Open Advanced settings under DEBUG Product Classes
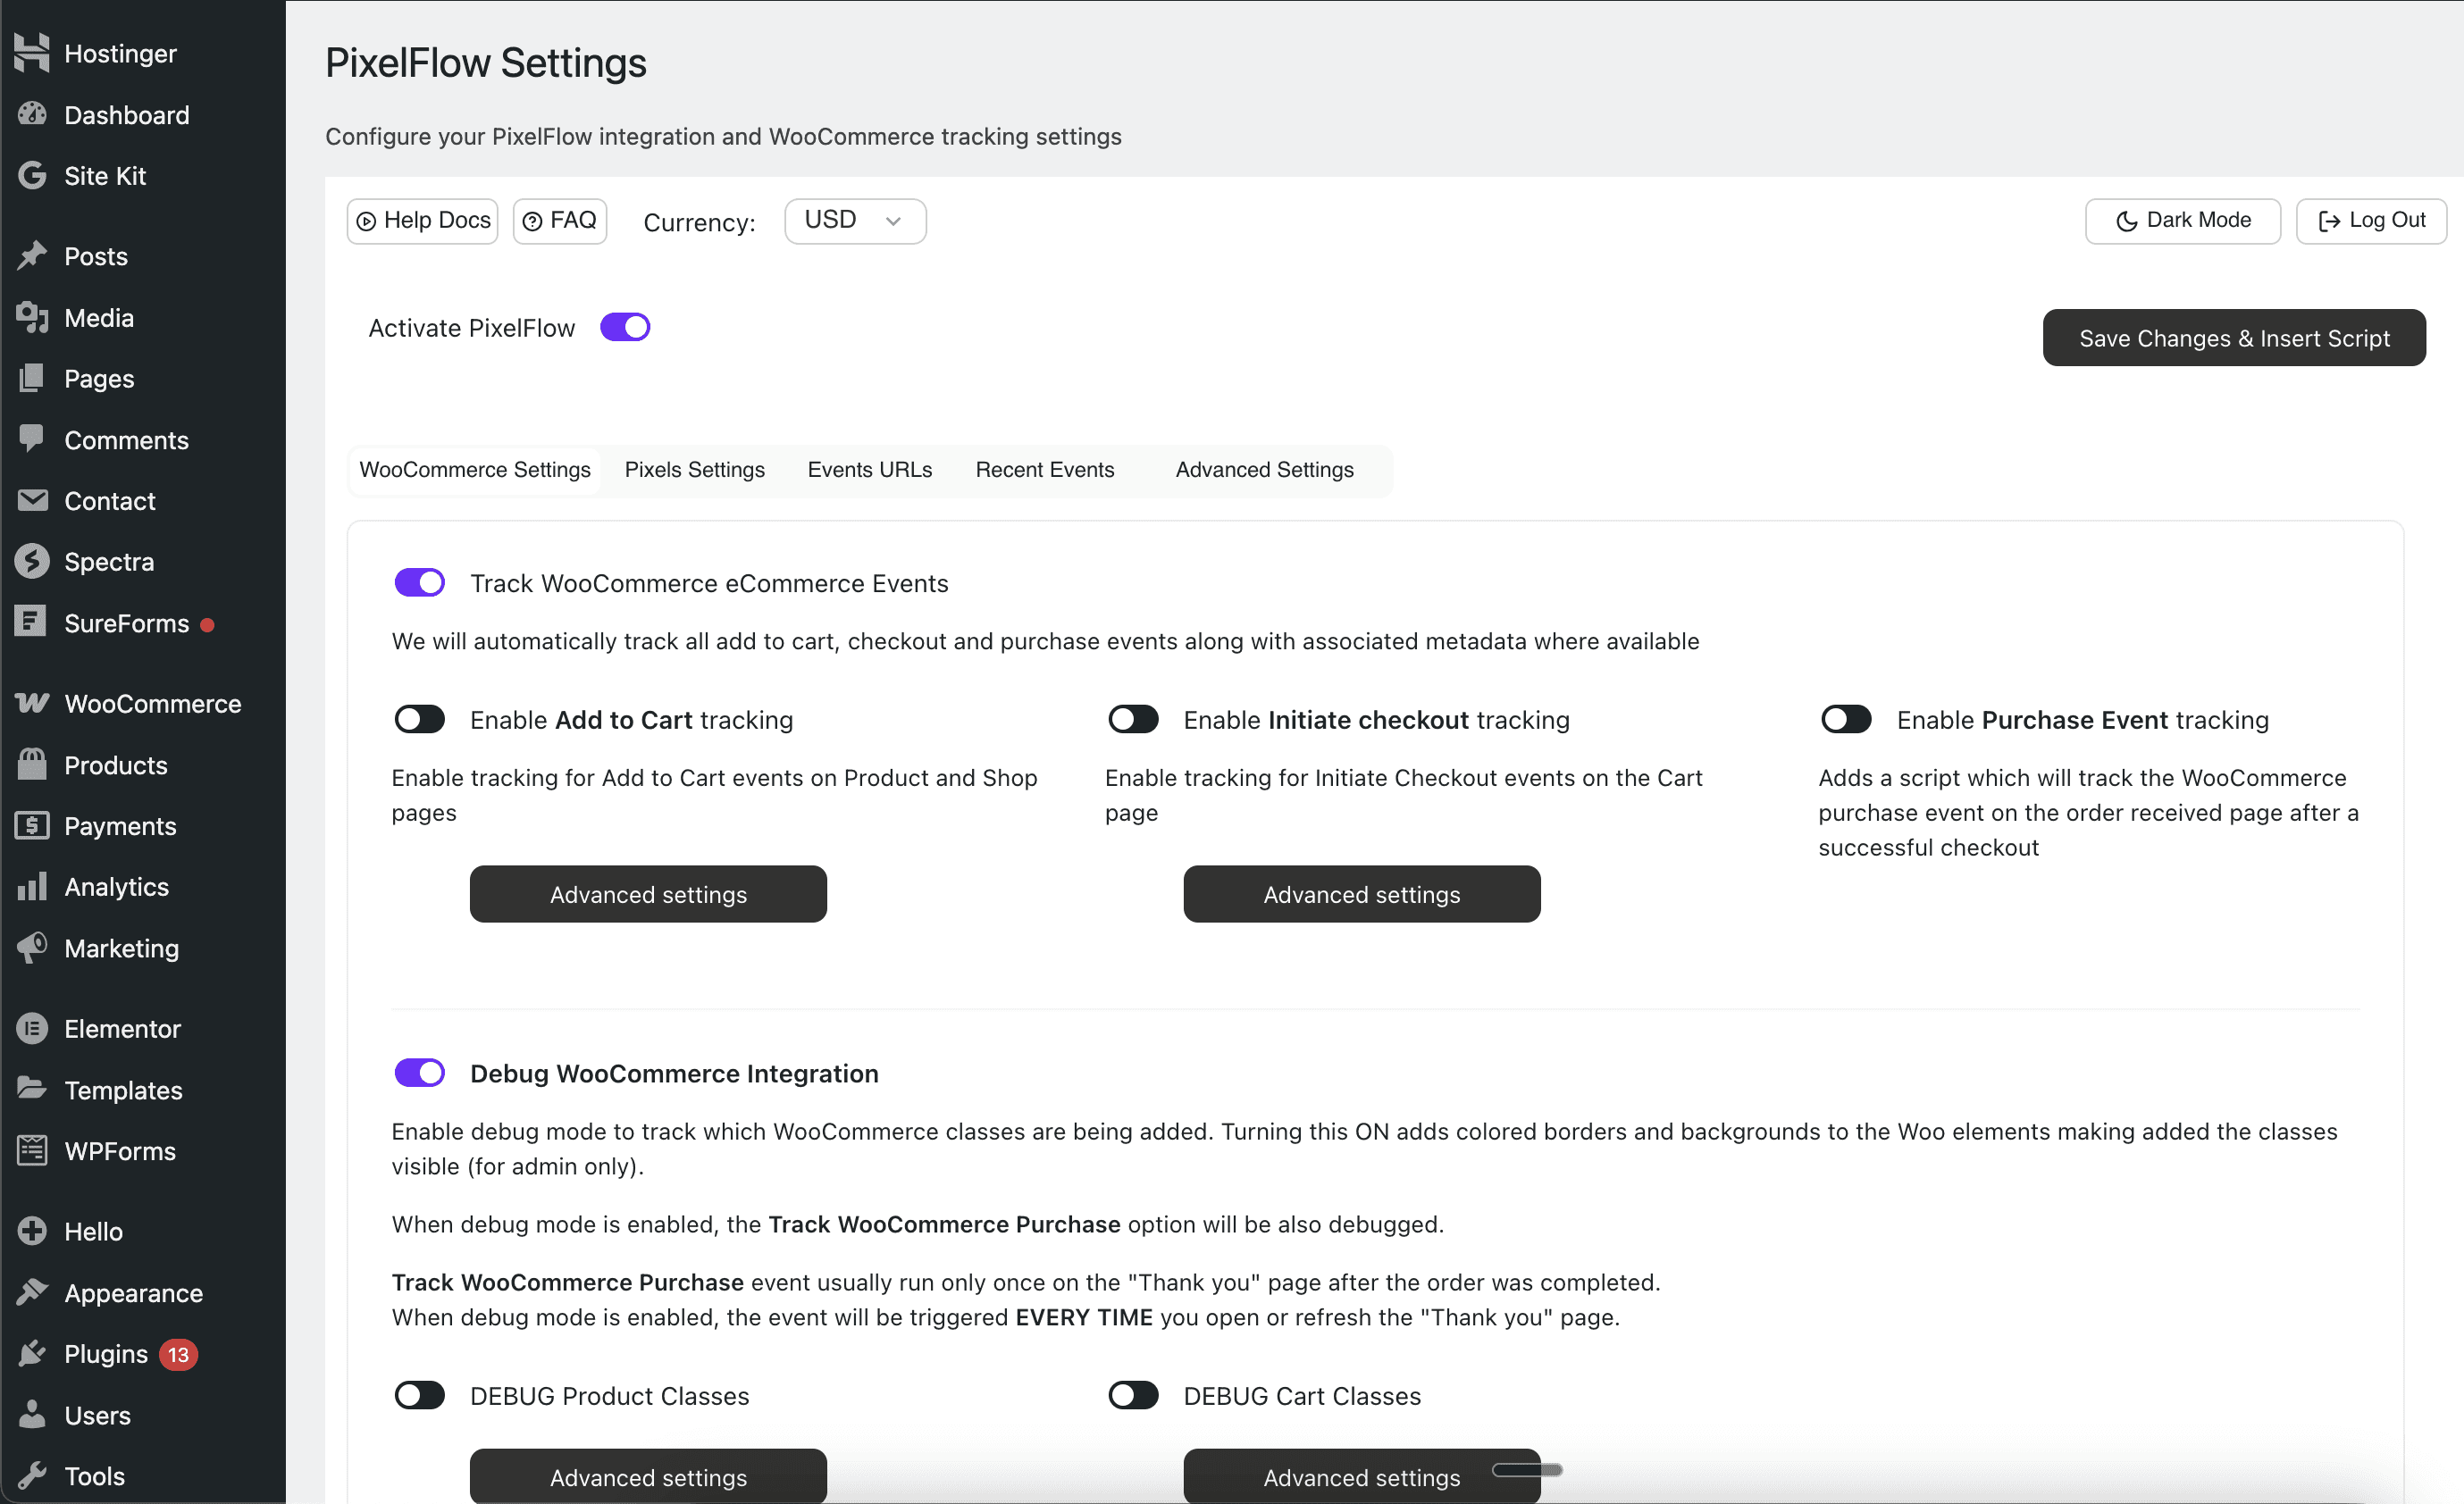The width and height of the screenshot is (2464, 1504). pyautogui.click(x=648, y=1476)
